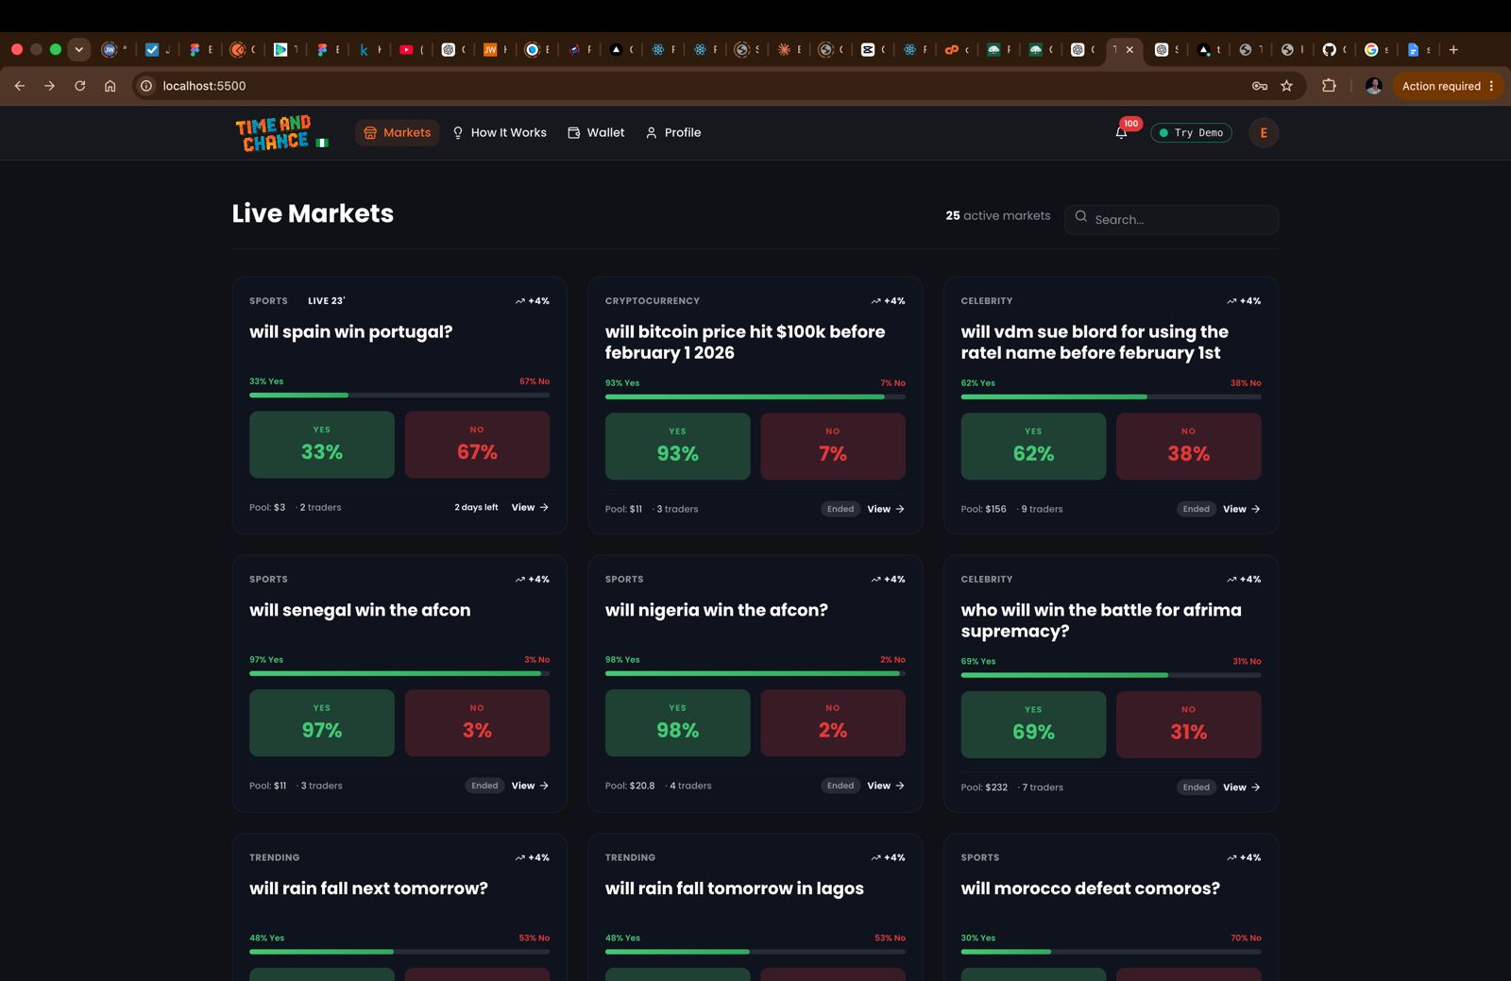
Task: Go forward with the browser forward arrow
Action: pos(50,86)
